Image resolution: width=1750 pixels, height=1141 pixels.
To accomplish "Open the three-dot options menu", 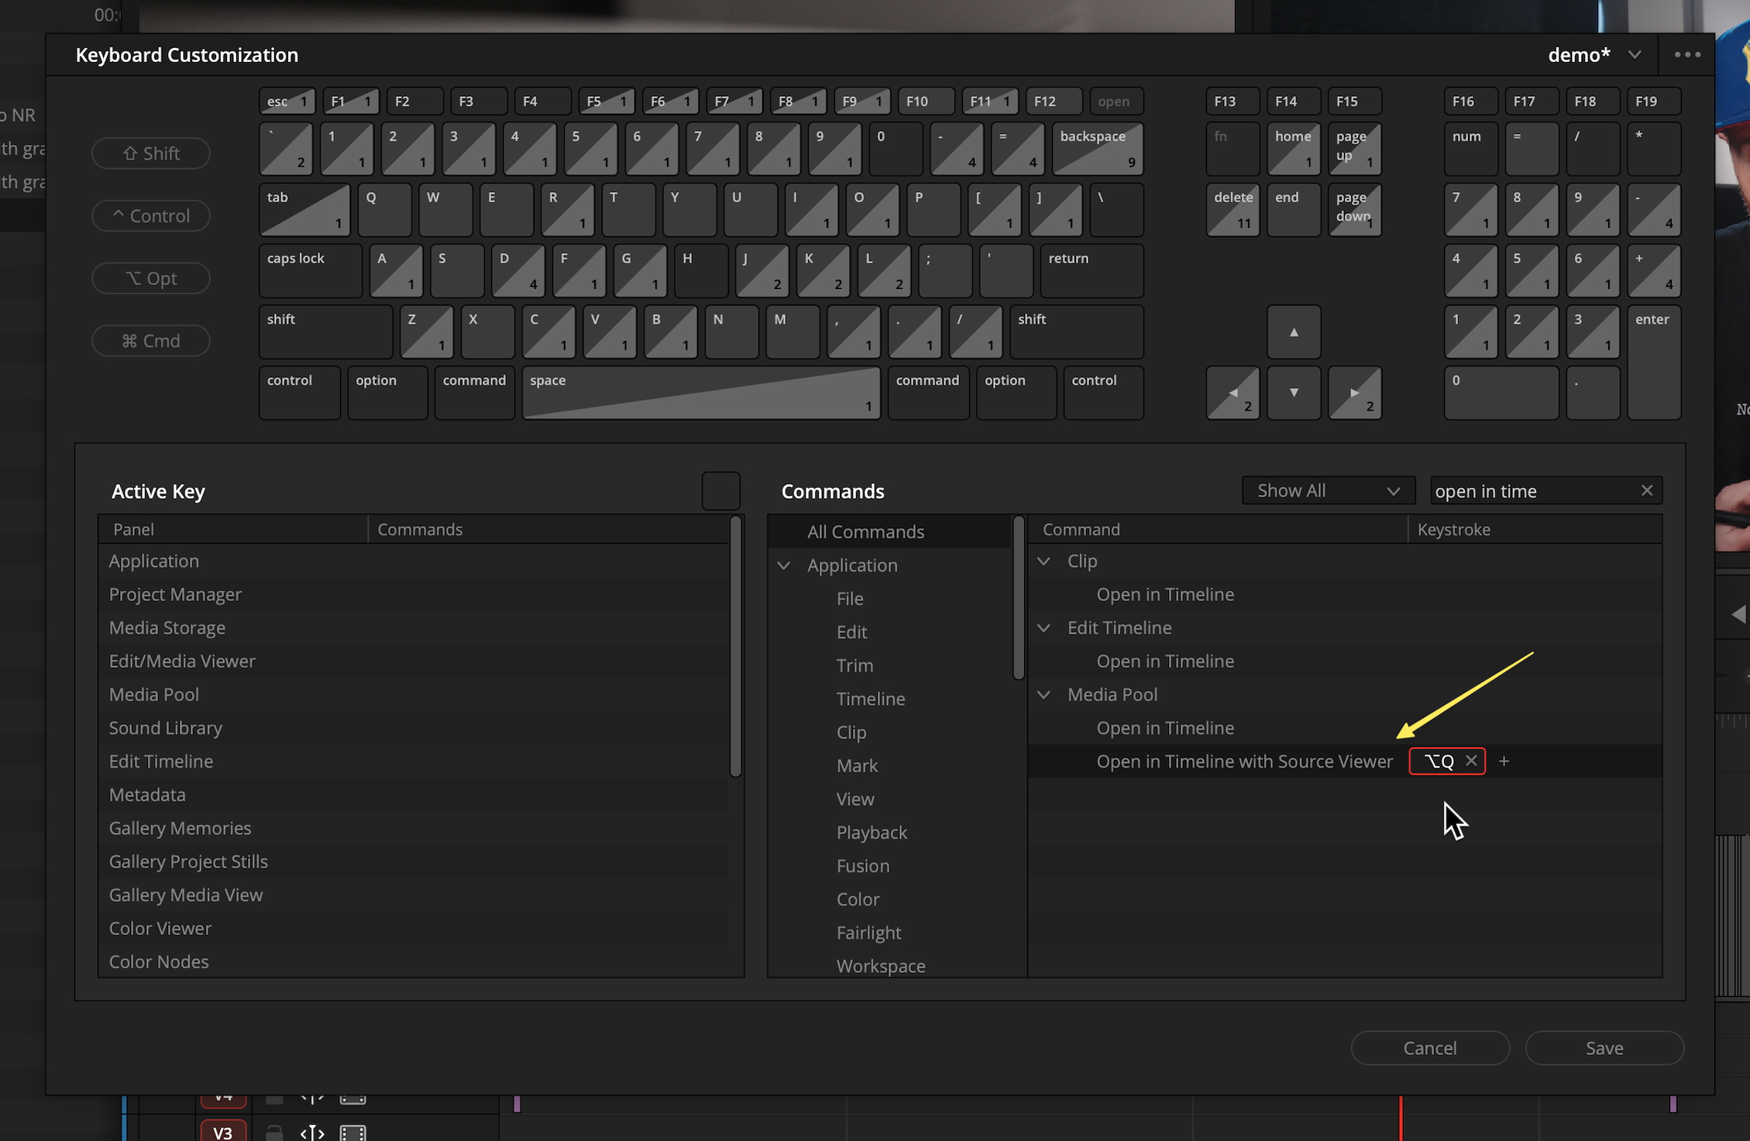I will pos(1687,55).
